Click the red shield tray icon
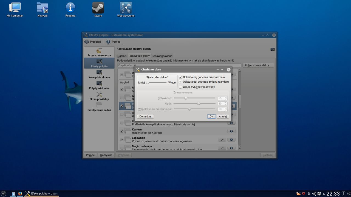This screenshot has width=351, height=197. tap(304, 194)
